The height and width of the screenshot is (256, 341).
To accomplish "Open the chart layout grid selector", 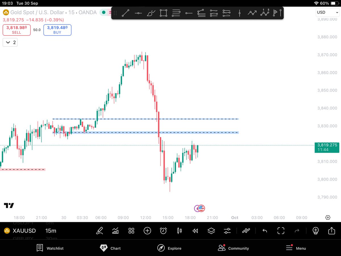I will coord(131,231).
